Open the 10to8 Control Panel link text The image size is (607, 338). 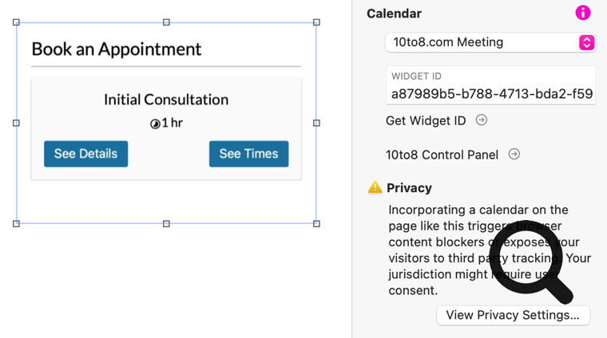point(442,155)
